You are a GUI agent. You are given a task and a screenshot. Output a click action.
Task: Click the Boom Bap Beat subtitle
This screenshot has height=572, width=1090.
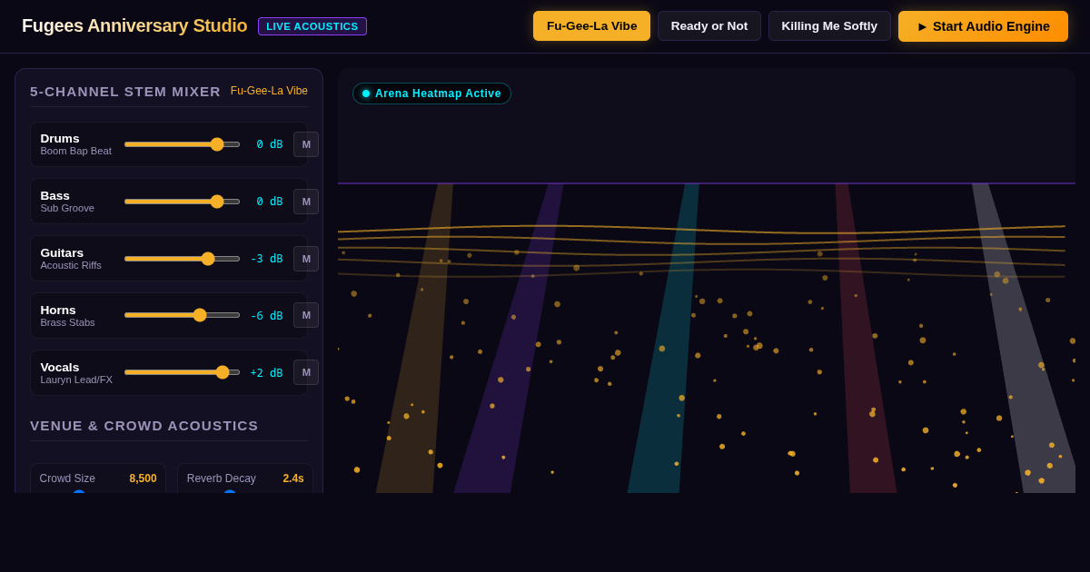75,151
